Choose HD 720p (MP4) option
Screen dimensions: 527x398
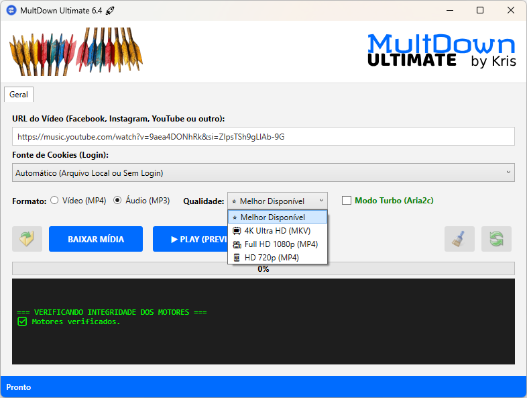pyautogui.click(x=278, y=257)
